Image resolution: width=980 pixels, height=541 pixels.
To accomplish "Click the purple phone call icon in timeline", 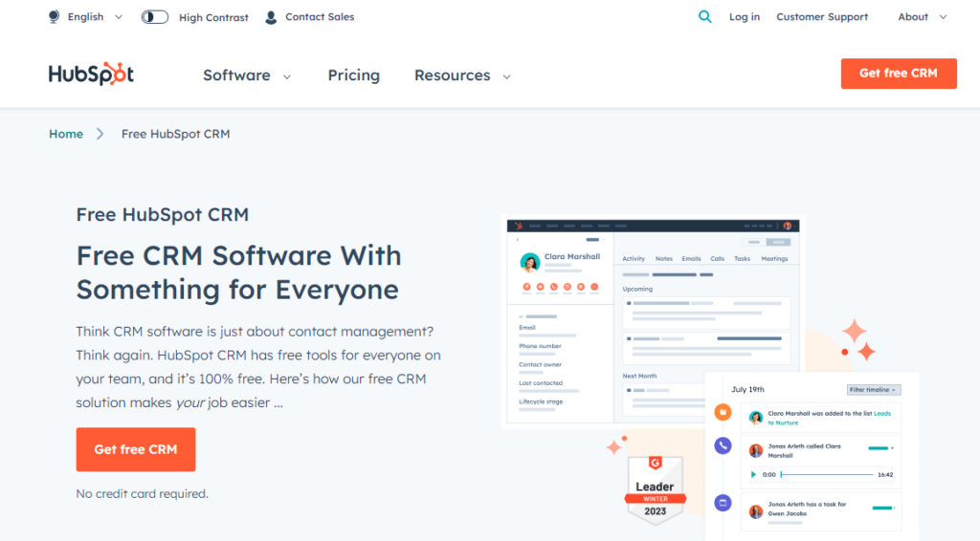I will coord(723,445).
